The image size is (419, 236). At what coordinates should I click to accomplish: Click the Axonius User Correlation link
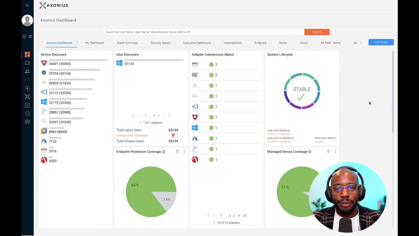click(x=132, y=135)
